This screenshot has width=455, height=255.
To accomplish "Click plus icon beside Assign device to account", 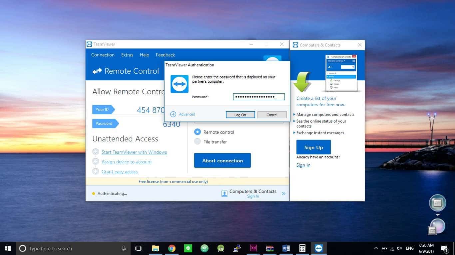I will click(96, 161).
